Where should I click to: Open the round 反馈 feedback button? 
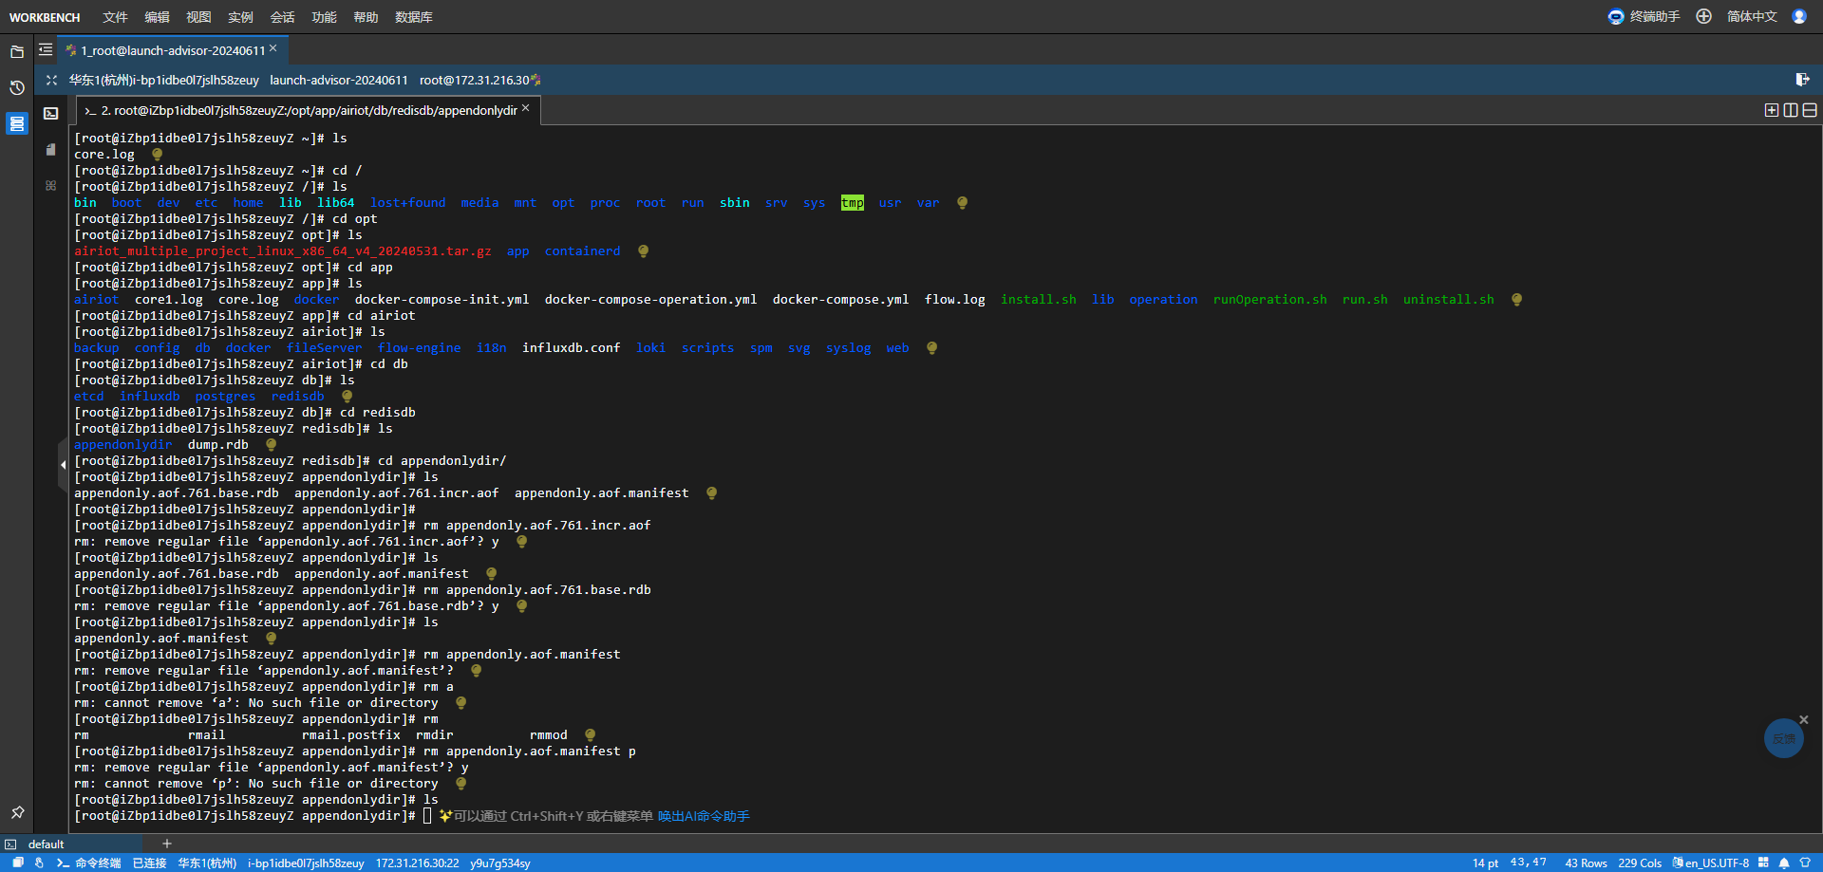coord(1783,738)
